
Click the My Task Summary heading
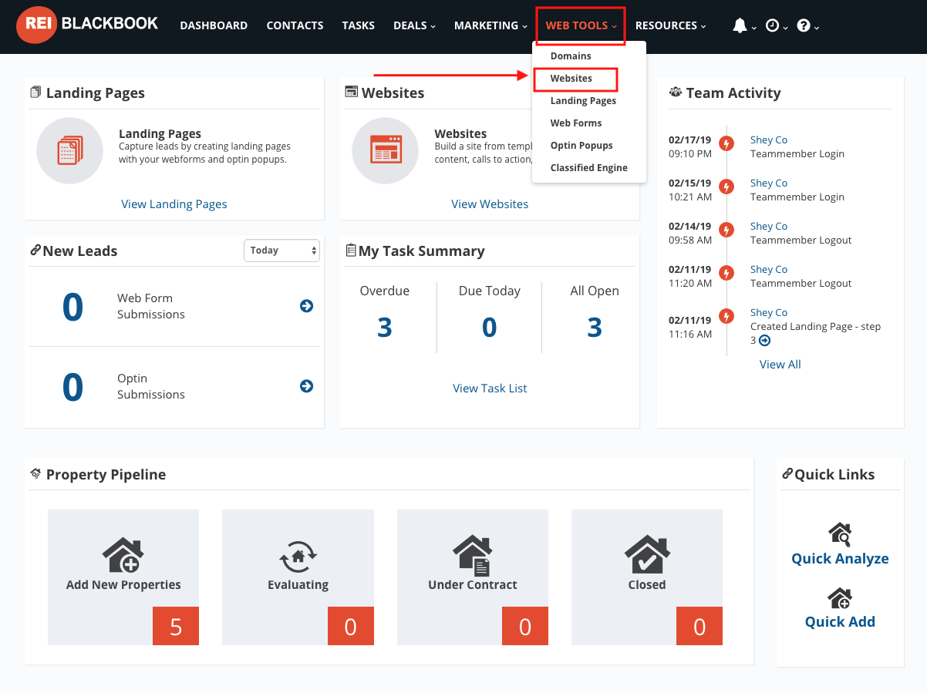tap(421, 251)
